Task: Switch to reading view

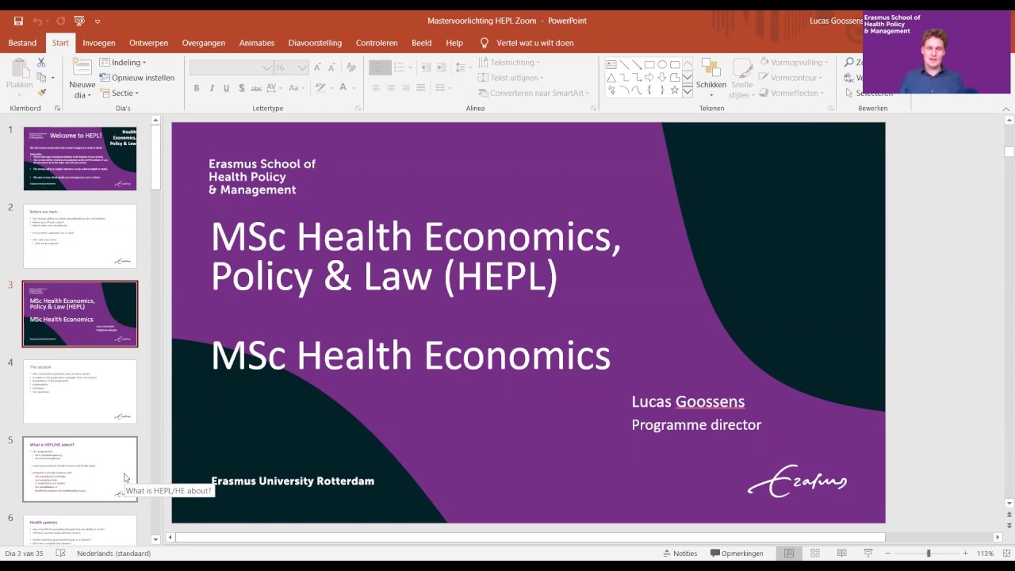Action: 841,554
